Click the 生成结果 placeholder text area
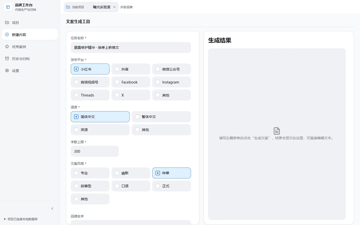360x225 pixels. (x=277, y=134)
